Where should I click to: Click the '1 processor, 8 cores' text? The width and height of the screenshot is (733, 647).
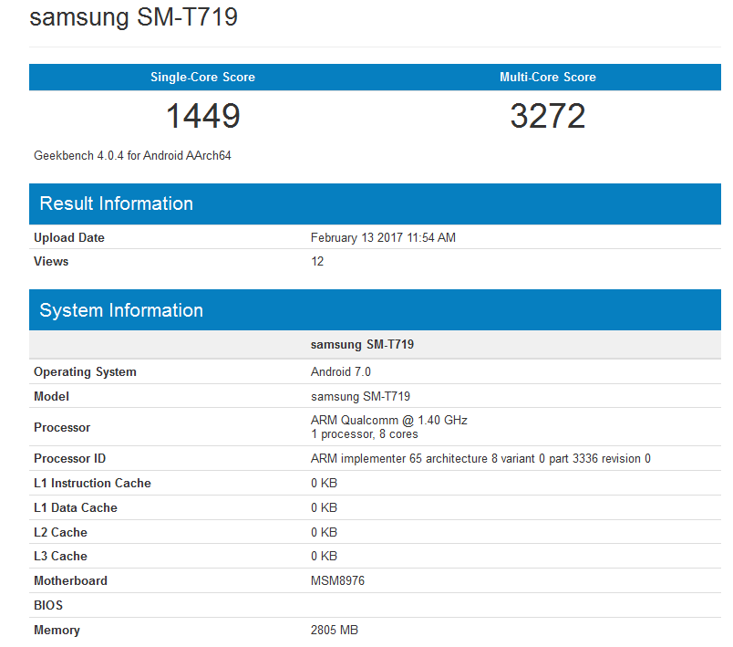365,434
